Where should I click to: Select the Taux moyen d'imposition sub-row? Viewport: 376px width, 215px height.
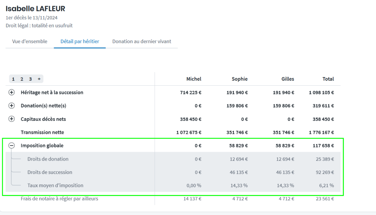tap(55, 186)
